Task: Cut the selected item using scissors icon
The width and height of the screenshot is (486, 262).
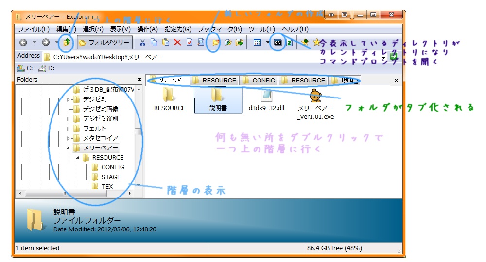Action: point(142,42)
